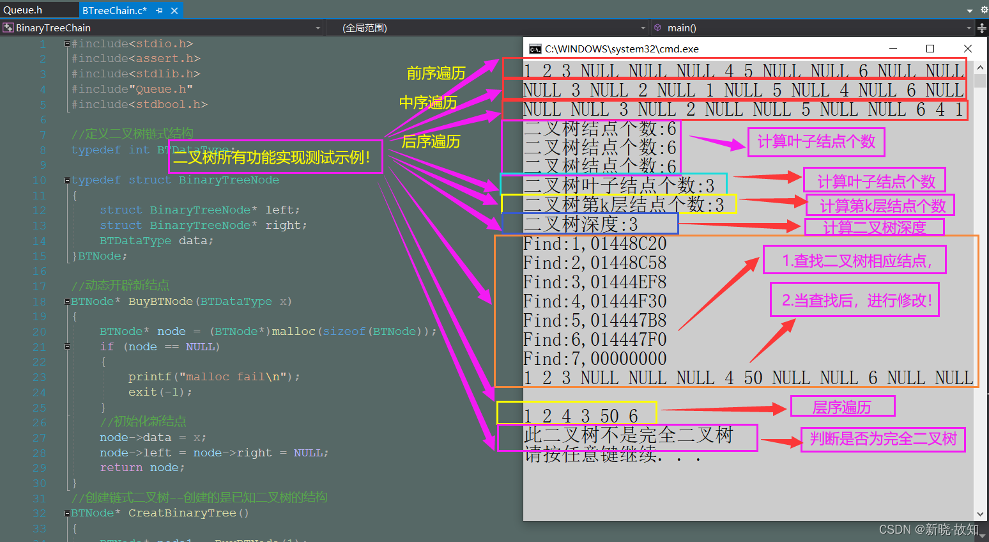Image resolution: width=989 pixels, height=542 pixels.
Task: Click the line struct BinaryTreeNode* right;
Action: [x=203, y=226]
